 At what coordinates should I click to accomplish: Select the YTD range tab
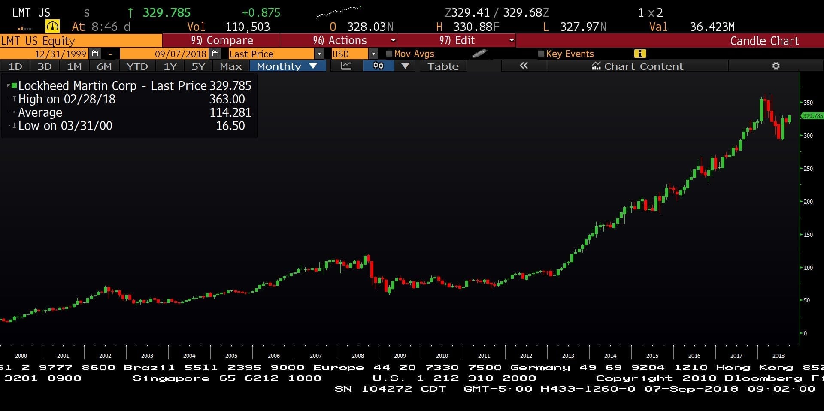coord(137,66)
